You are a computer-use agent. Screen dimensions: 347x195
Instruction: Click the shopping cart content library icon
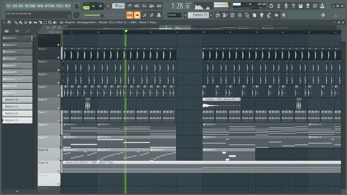point(284,15)
